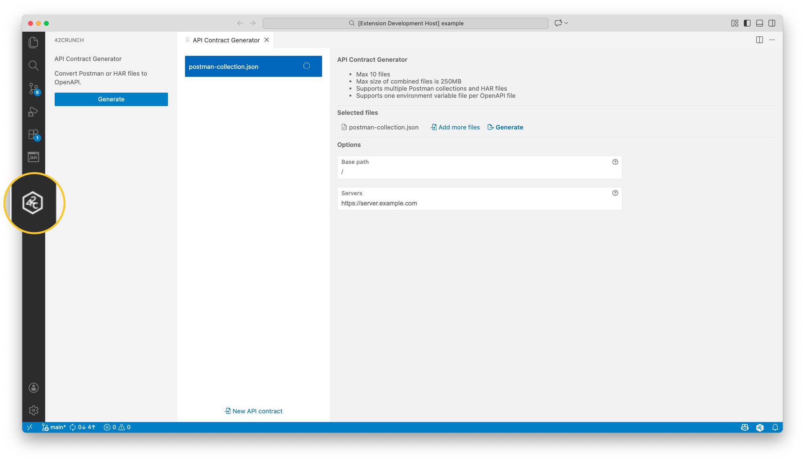Image resolution: width=805 pixels, height=462 pixels.
Task: Show notifications via the bell icon
Action: coord(776,427)
